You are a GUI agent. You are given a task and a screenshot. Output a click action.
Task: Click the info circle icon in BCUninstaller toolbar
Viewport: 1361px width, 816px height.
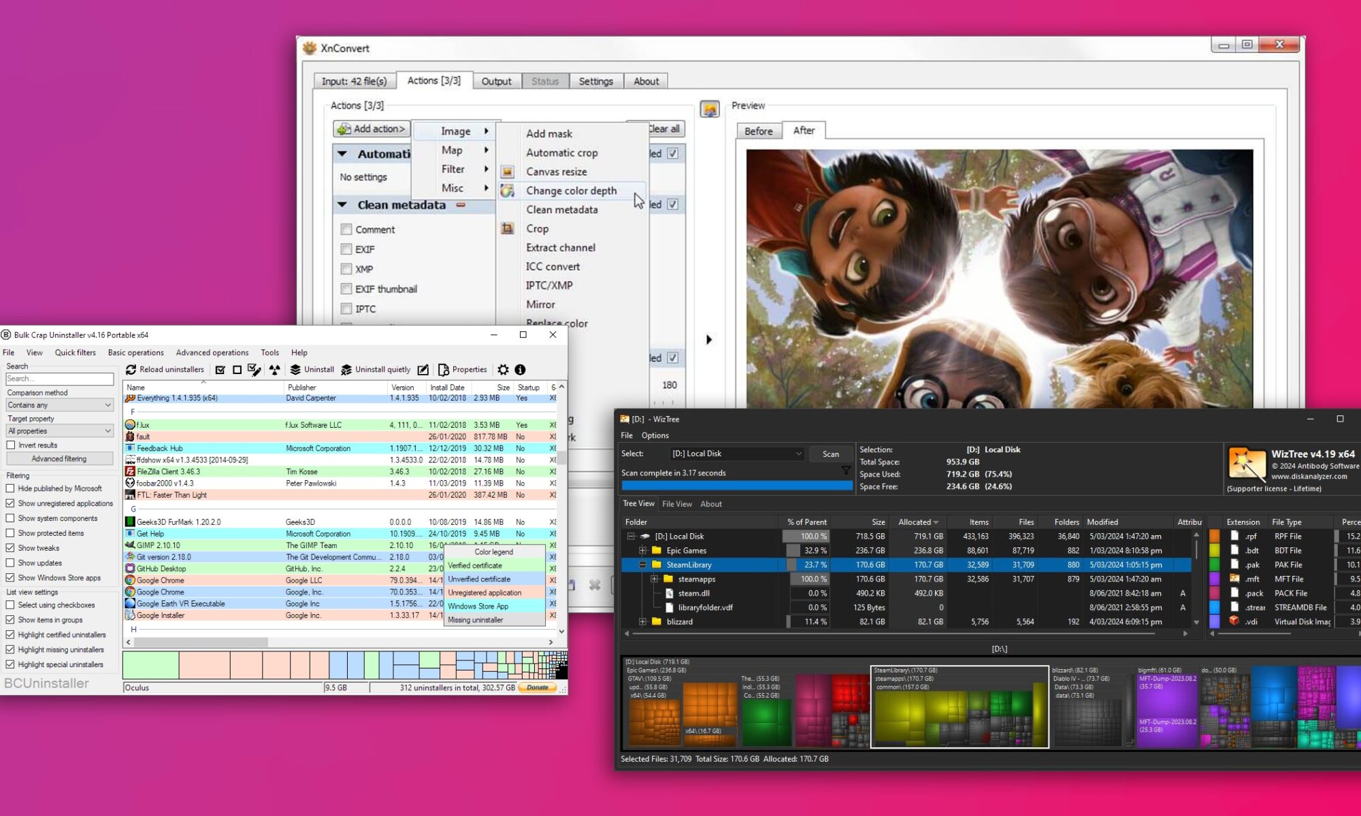[520, 370]
